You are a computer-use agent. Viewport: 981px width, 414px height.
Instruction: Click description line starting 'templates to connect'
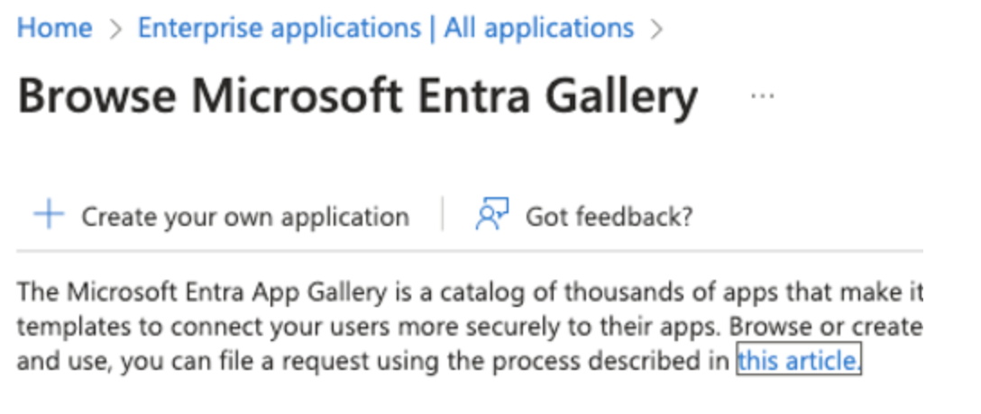[x=470, y=327]
